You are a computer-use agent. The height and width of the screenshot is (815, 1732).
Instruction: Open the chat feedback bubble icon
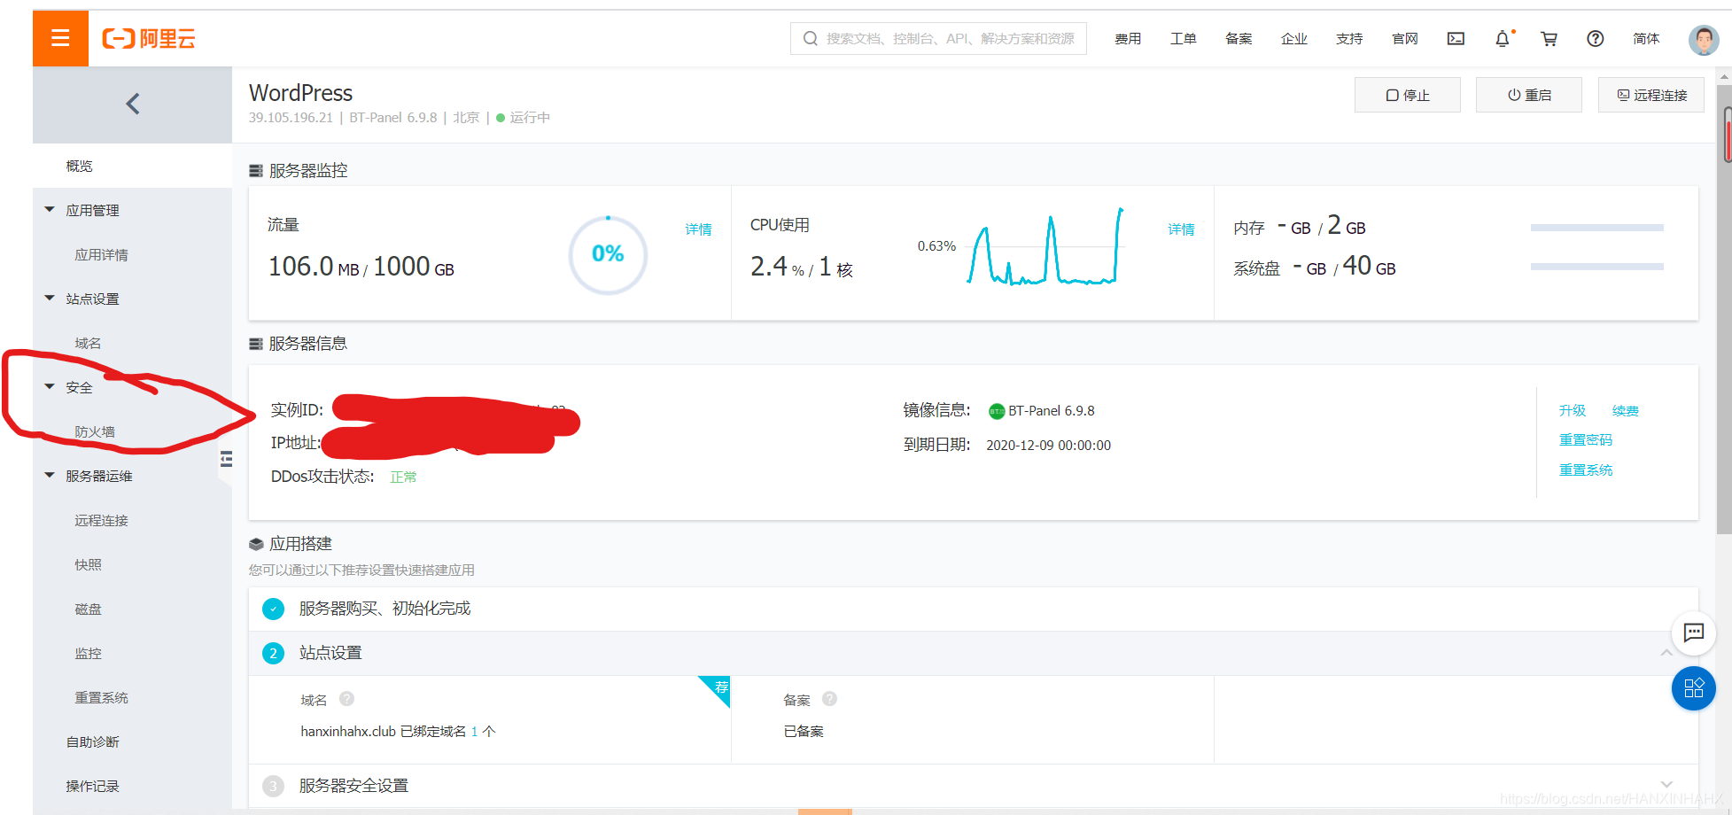click(1693, 633)
